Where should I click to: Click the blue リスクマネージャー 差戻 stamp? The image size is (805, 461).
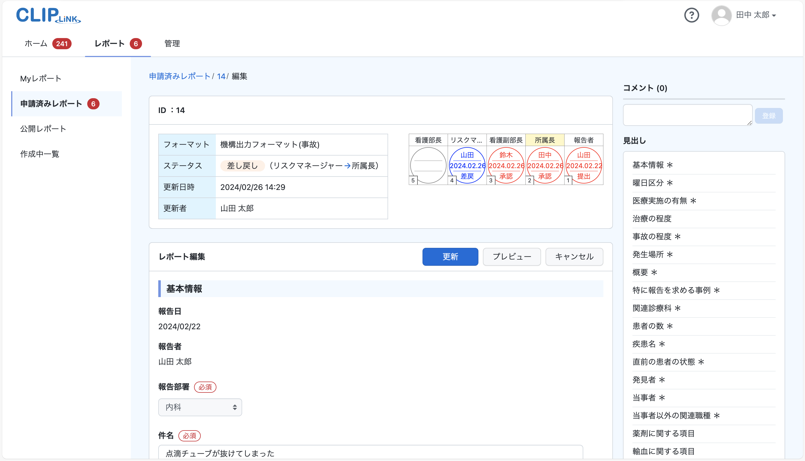coord(467,165)
